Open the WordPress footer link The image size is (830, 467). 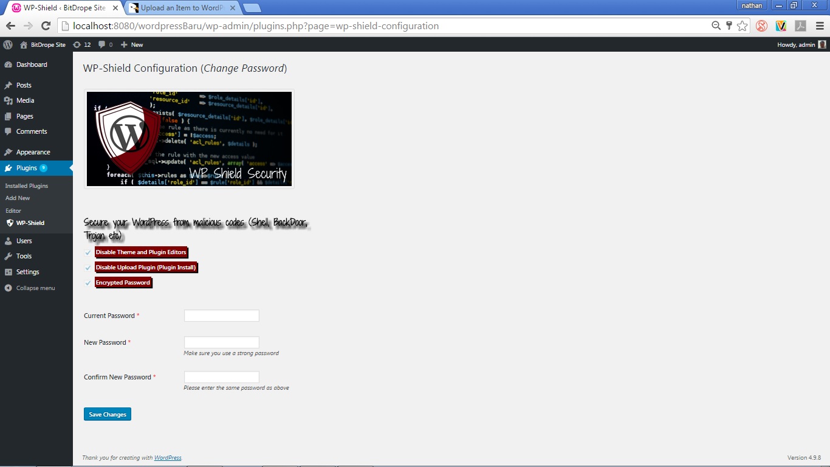[168, 457]
